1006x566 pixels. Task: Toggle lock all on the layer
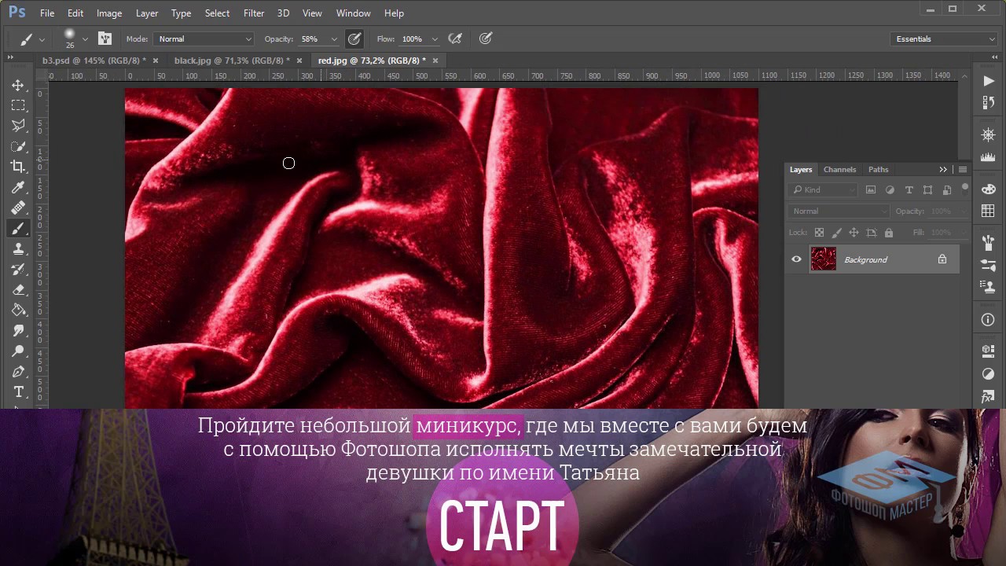889,233
